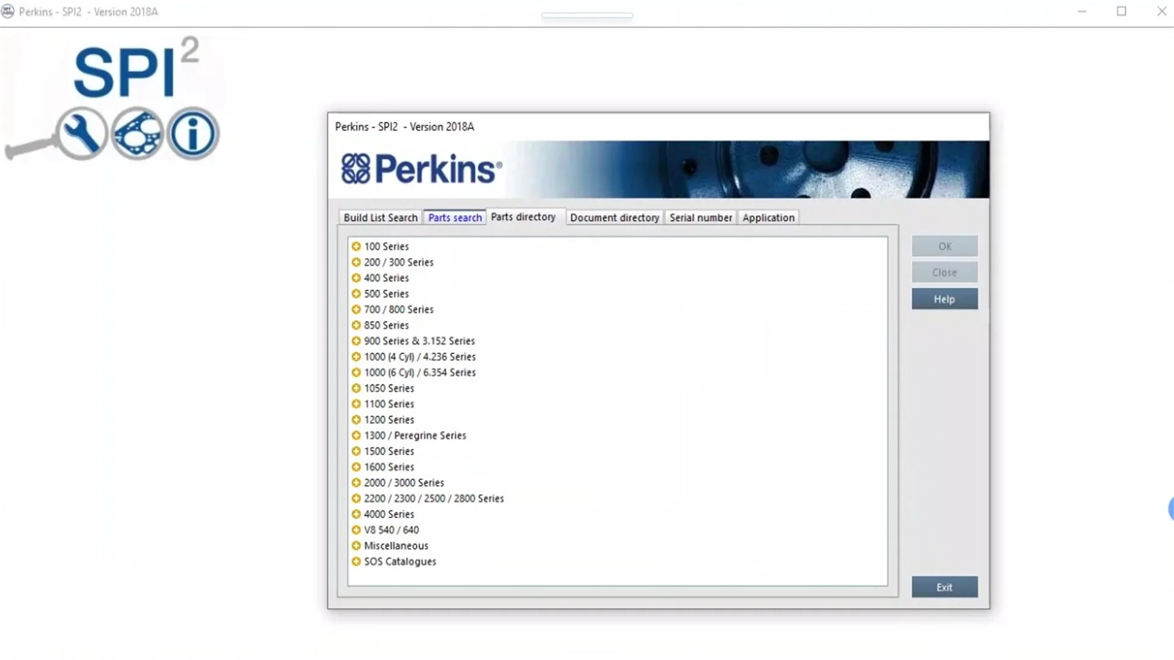The width and height of the screenshot is (1174, 660).
Task: Expand the 2200 / 2300 / 2500 / 2800 Series node icon
Action: [x=356, y=499]
